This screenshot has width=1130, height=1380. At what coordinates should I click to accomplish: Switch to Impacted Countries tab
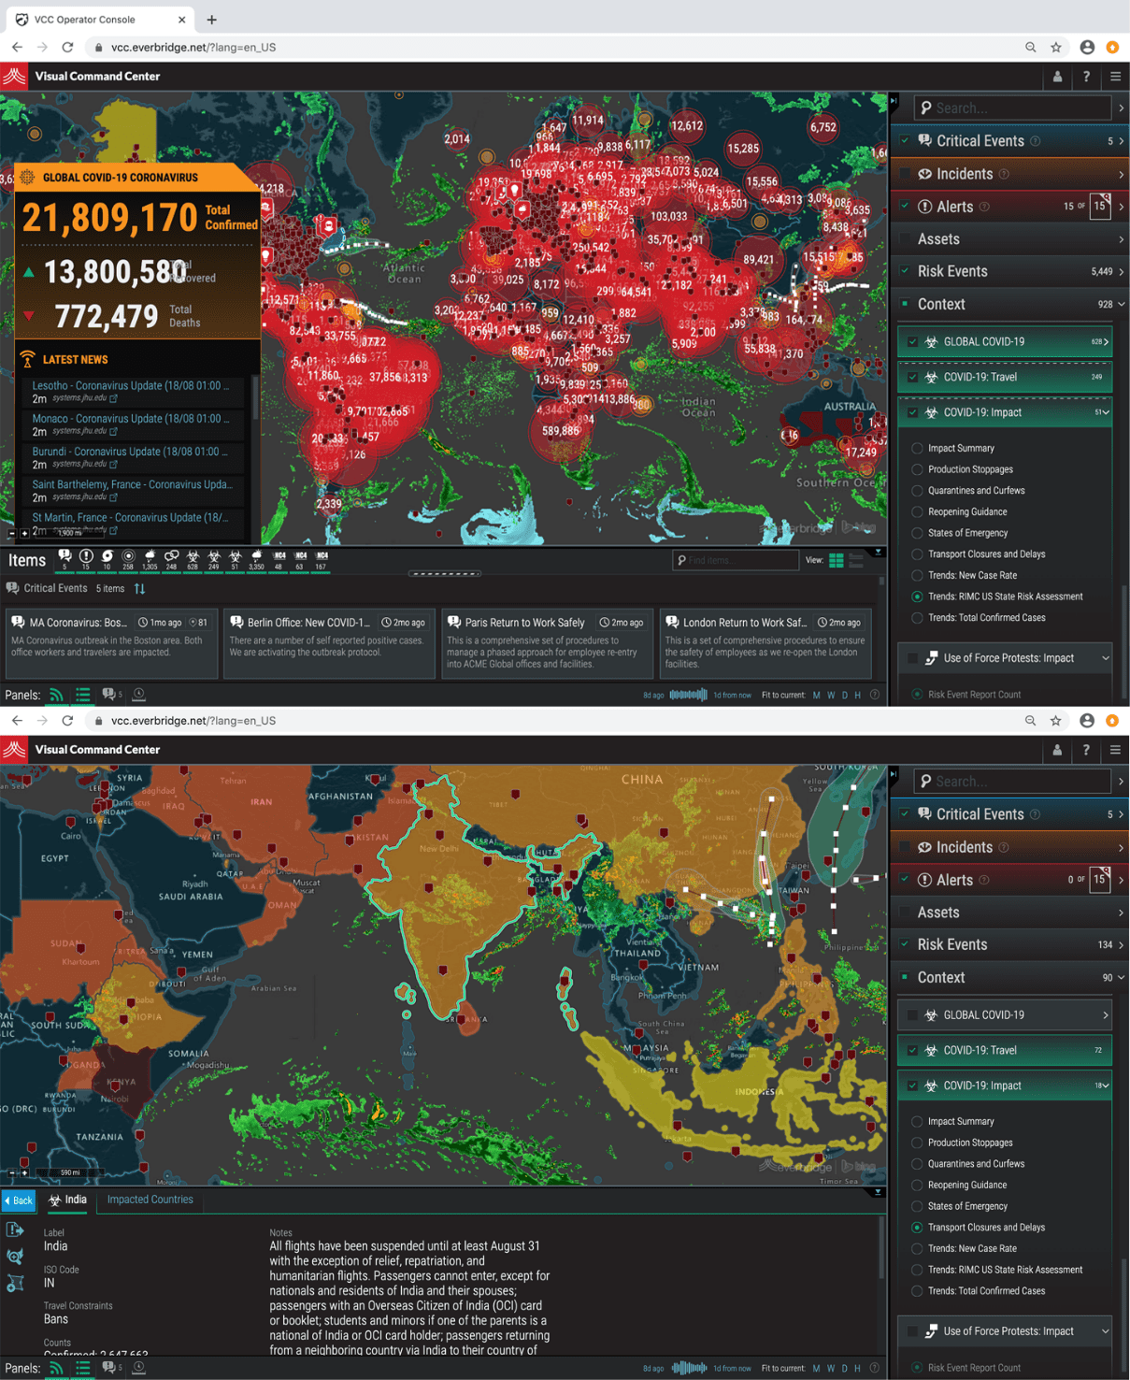click(x=150, y=1200)
